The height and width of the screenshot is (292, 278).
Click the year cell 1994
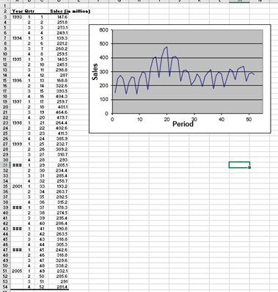17,38
